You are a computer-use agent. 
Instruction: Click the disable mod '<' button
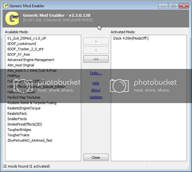pos(96,50)
